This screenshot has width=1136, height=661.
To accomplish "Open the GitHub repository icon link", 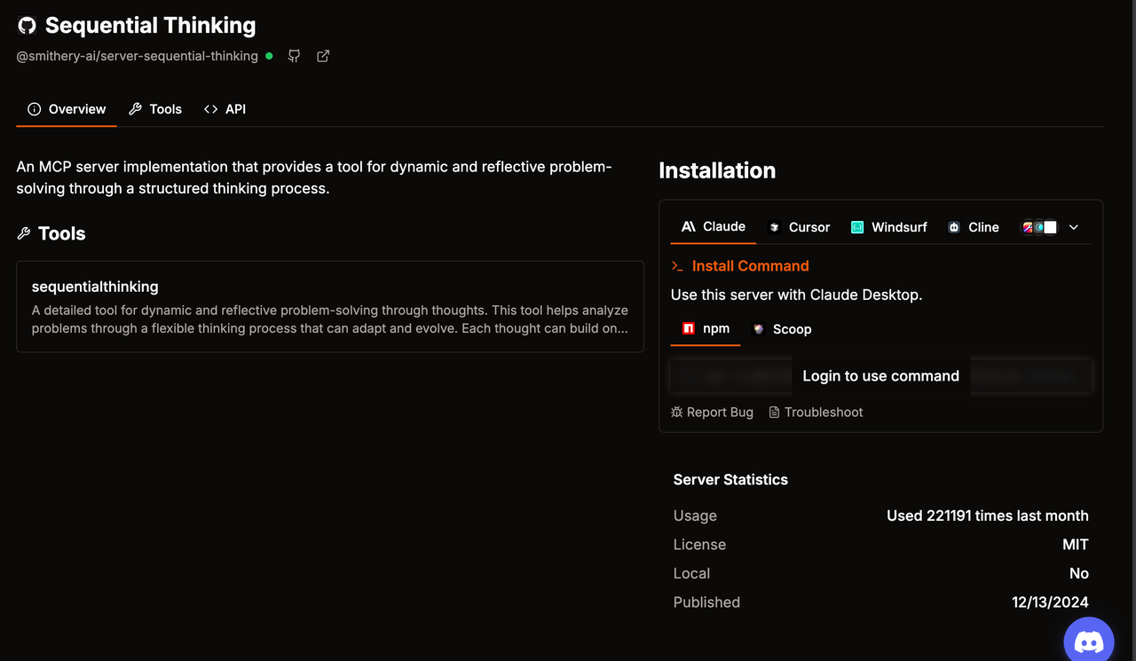I will [x=294, y=56].
